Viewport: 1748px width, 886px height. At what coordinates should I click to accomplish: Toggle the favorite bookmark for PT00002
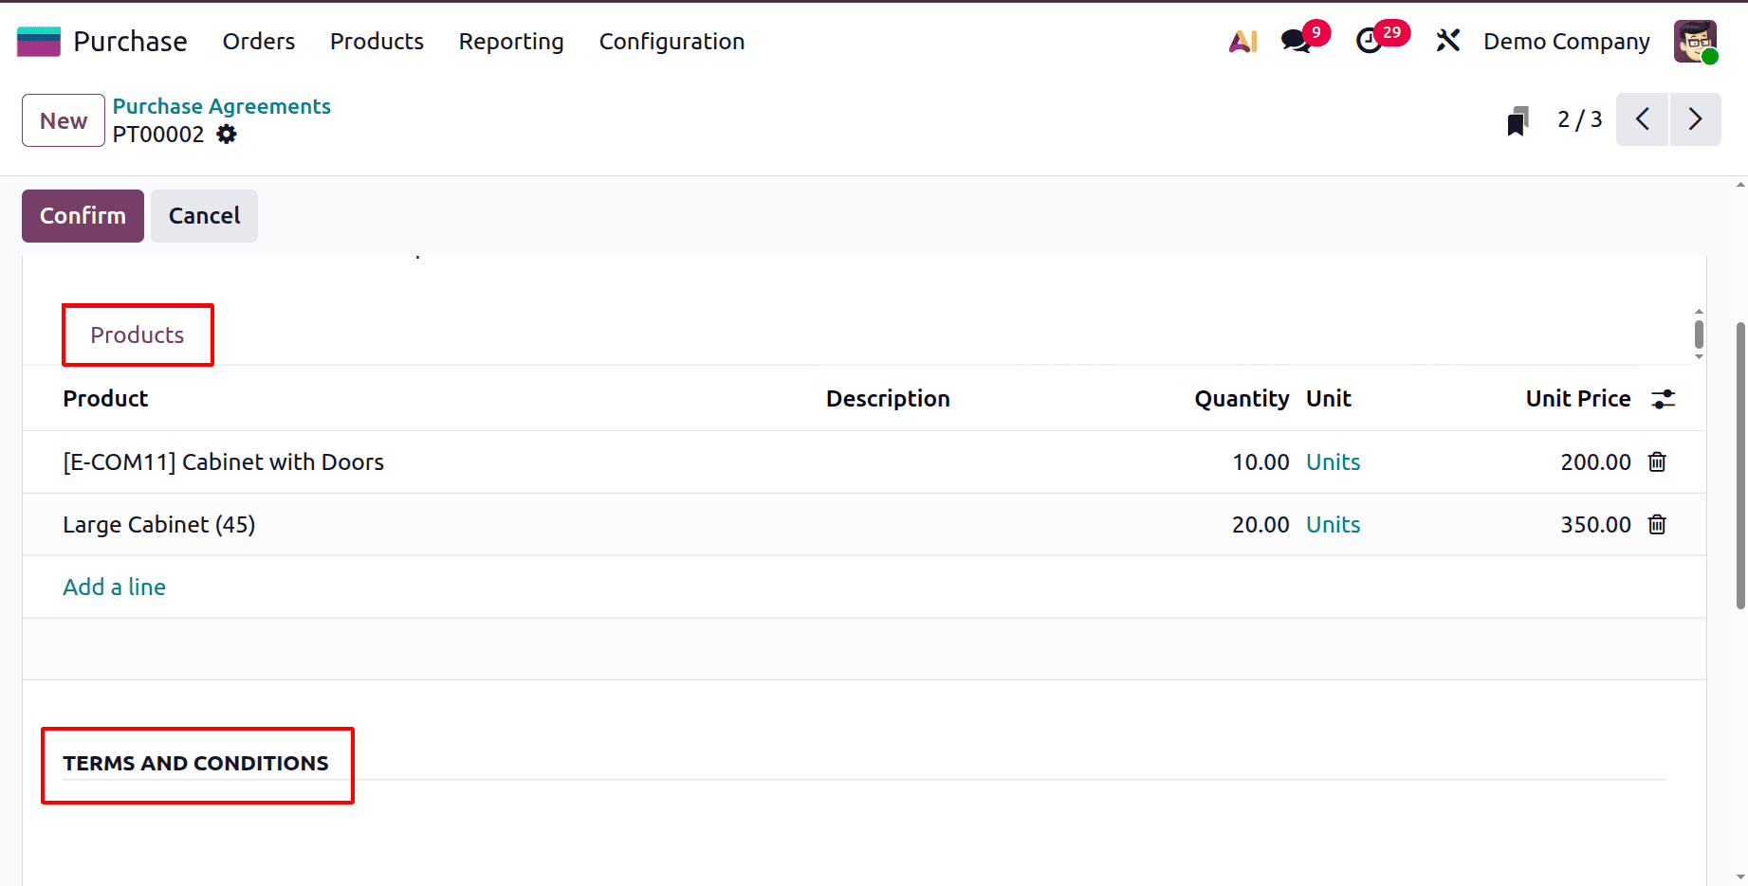(x=1518, y=120)
